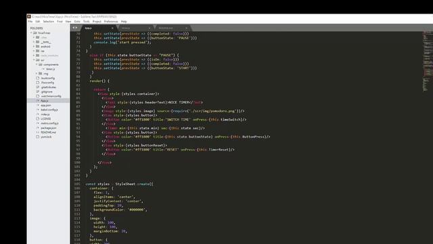Screen dimensions: 433x244
Task: Click the img folder icon
Action: [x=41, y=74]
